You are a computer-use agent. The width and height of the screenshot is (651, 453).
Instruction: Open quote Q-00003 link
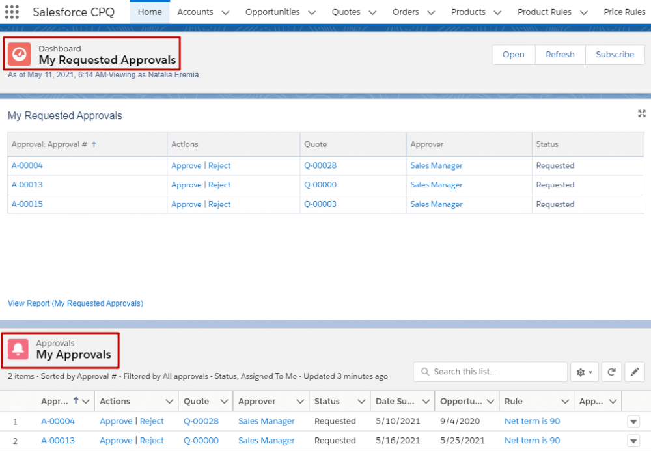(320, 204)
